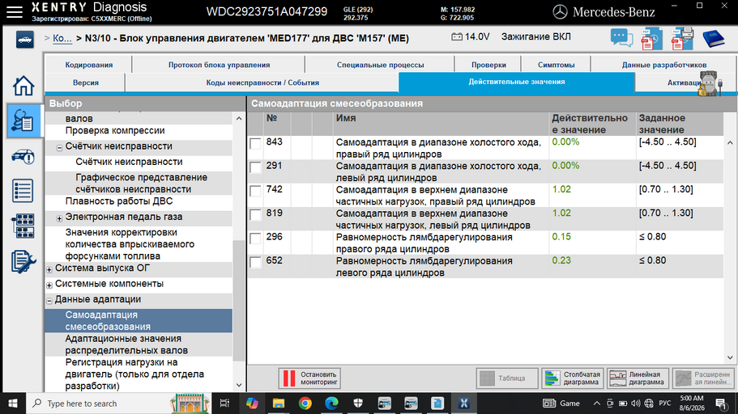Screen dimensions: 738x414
Task: Open notifications center in system tray
Action: (721, 403)
